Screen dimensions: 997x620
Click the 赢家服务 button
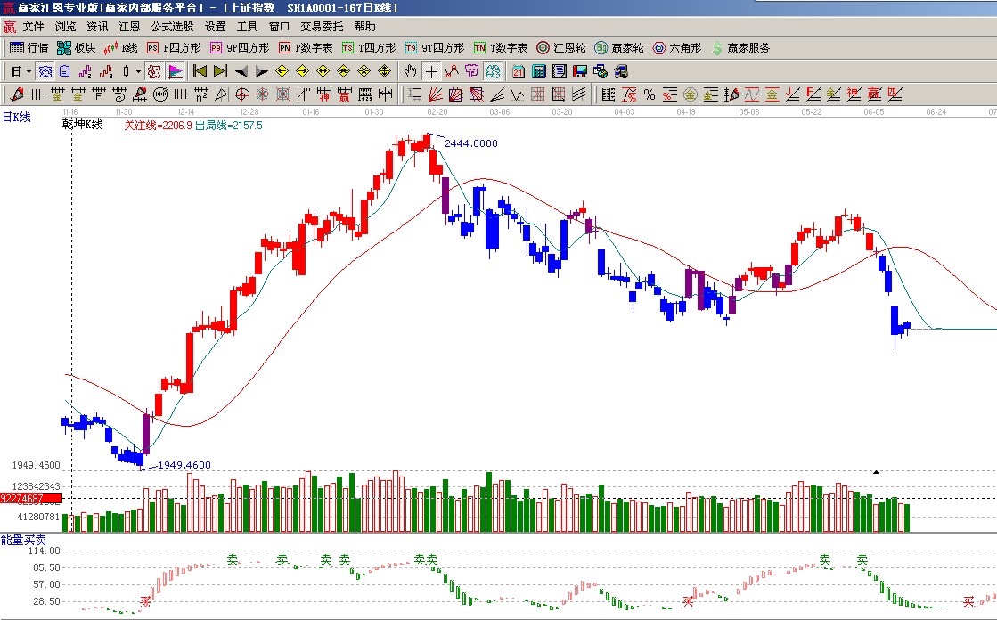pyautogui.click(x=740, y=48)
